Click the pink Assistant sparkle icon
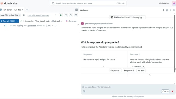 pos(174,3)
